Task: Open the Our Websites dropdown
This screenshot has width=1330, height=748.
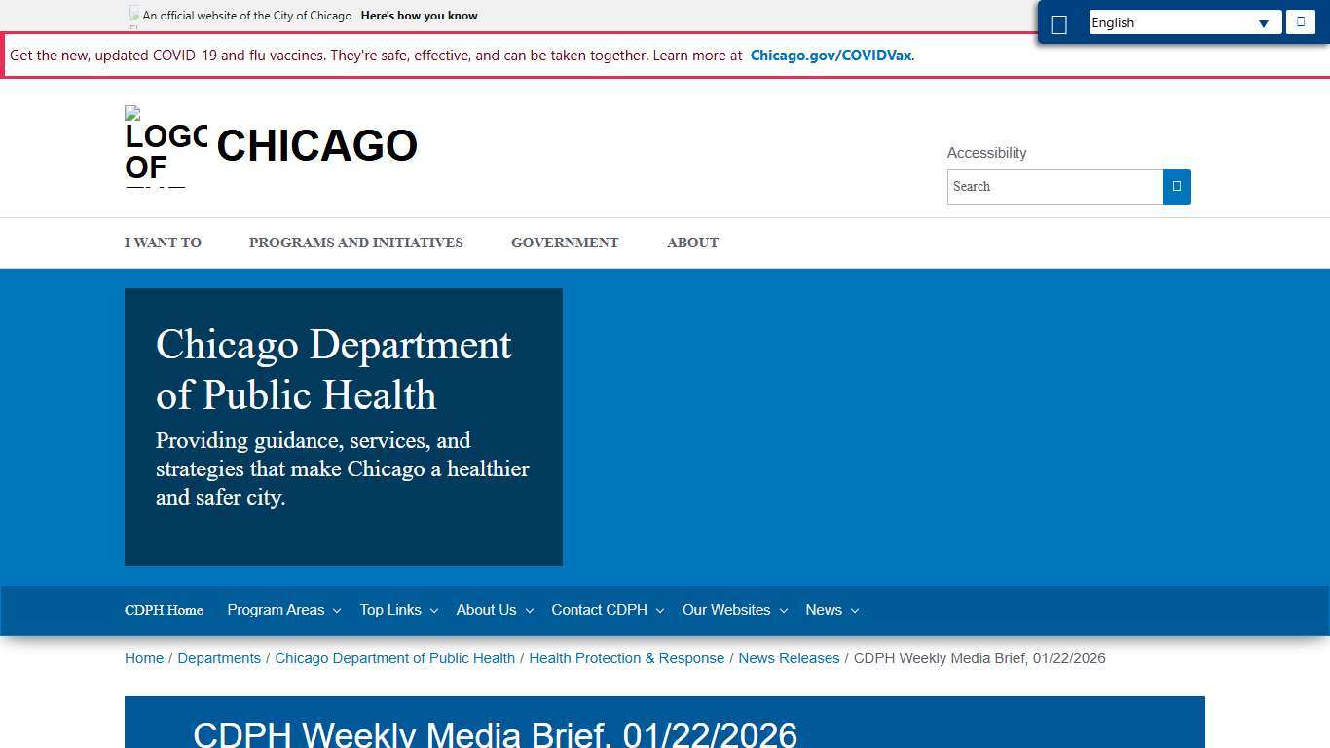Action: point(734,610)
